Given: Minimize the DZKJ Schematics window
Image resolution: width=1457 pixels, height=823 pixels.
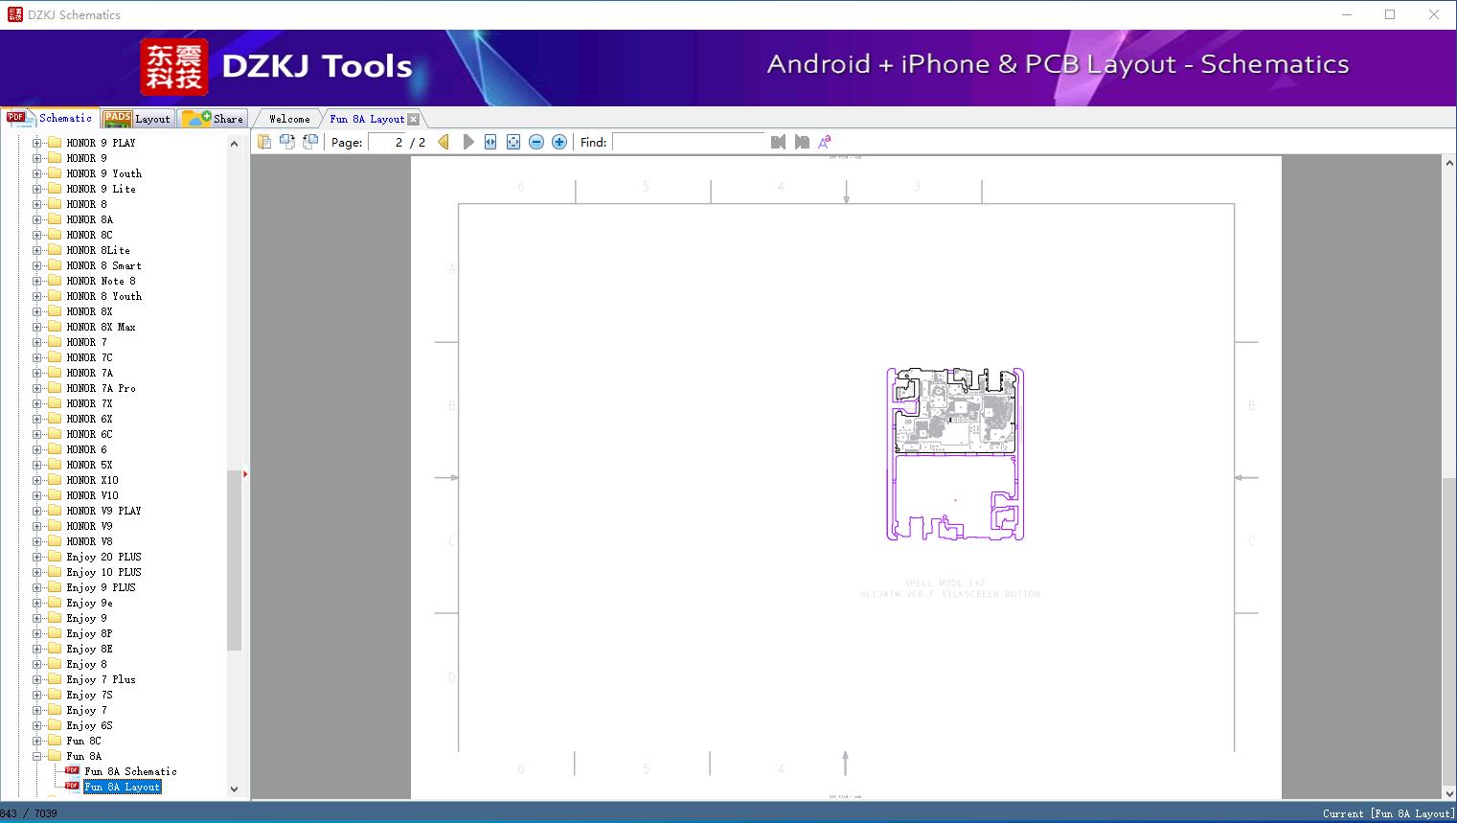Looking at the screenshot, I should (x=1346, y=14).
